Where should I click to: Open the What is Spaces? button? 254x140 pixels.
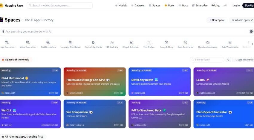242,20
